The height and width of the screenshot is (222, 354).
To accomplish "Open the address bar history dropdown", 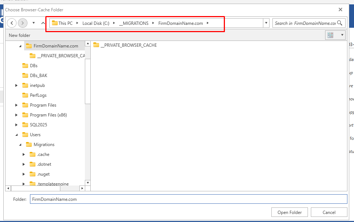I will (266, 23).
